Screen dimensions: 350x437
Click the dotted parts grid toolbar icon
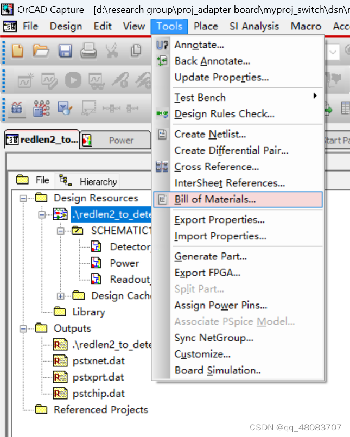(x=41, y=108)
